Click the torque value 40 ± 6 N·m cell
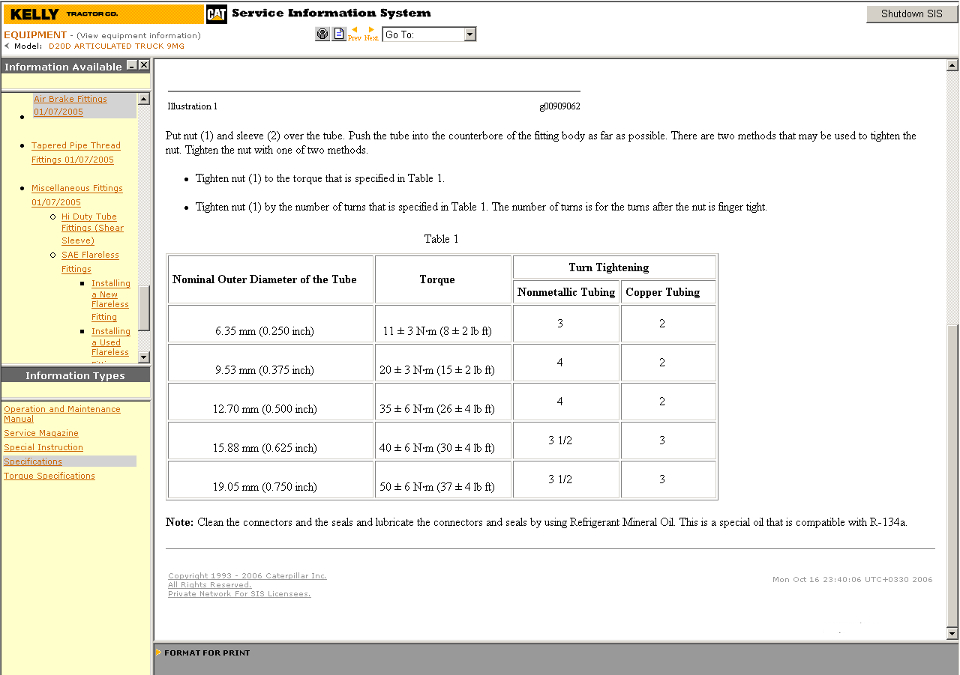 point(443,441)
